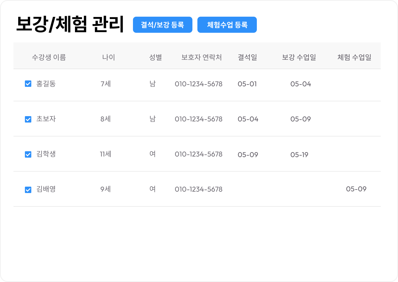
Task: Click the 보호자 연락처 column header
Action: coord(201,57)
